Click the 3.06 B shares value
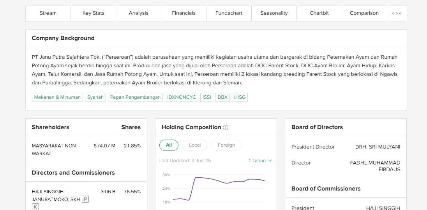The height and width of the screenshot is (210, 427). (108, 192)
